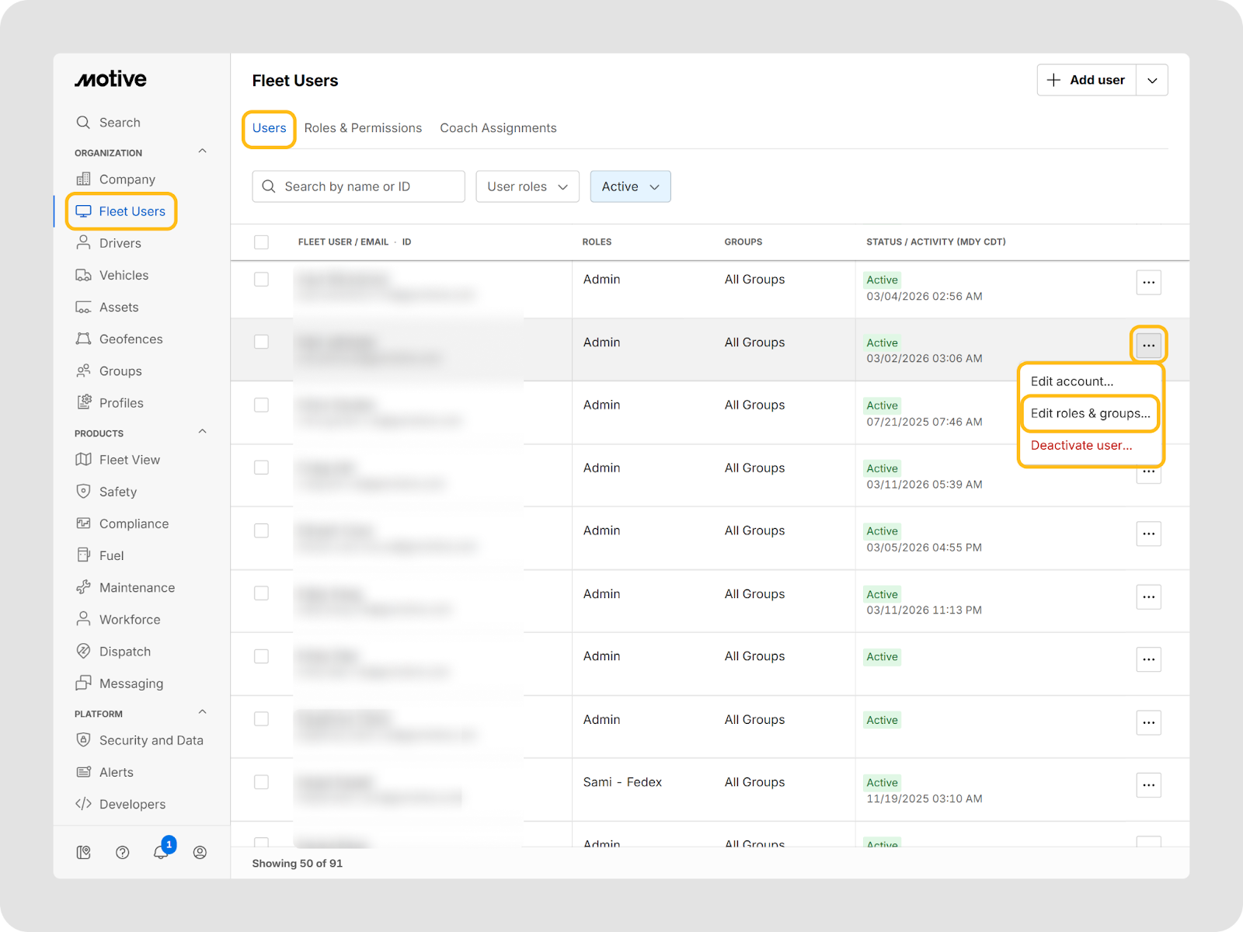The width and height of the screenshot is (1243, 932).
Task: Open the map icon in sidebar footer
Action: [84, 852]
